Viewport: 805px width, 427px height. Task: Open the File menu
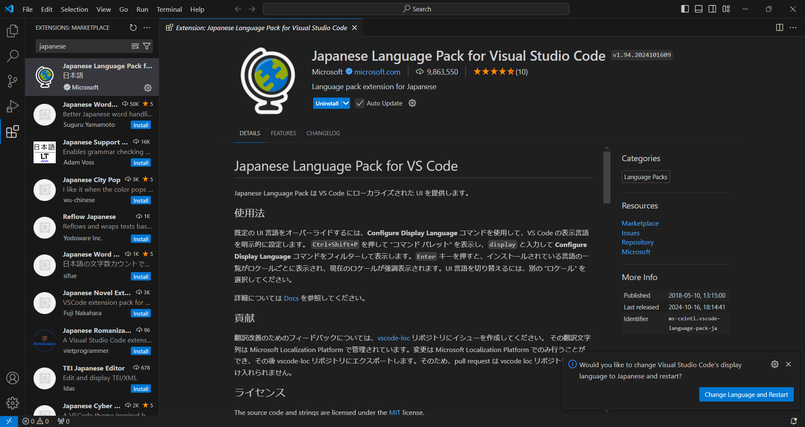tap(27, 9)
